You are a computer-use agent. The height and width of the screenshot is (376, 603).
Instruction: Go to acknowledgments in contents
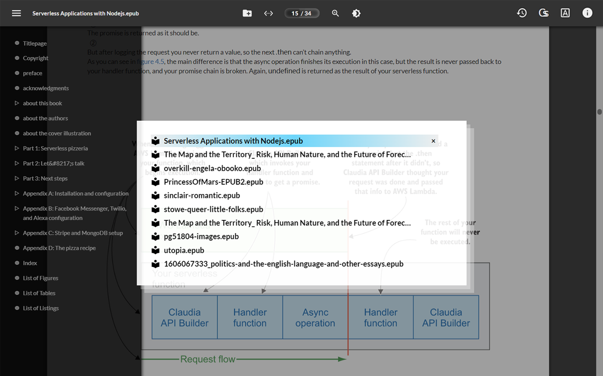coord(46,88)
